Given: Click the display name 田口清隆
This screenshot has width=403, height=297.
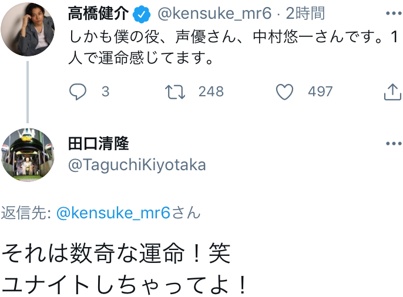Looking at the screenshot, I should [98, 143].
